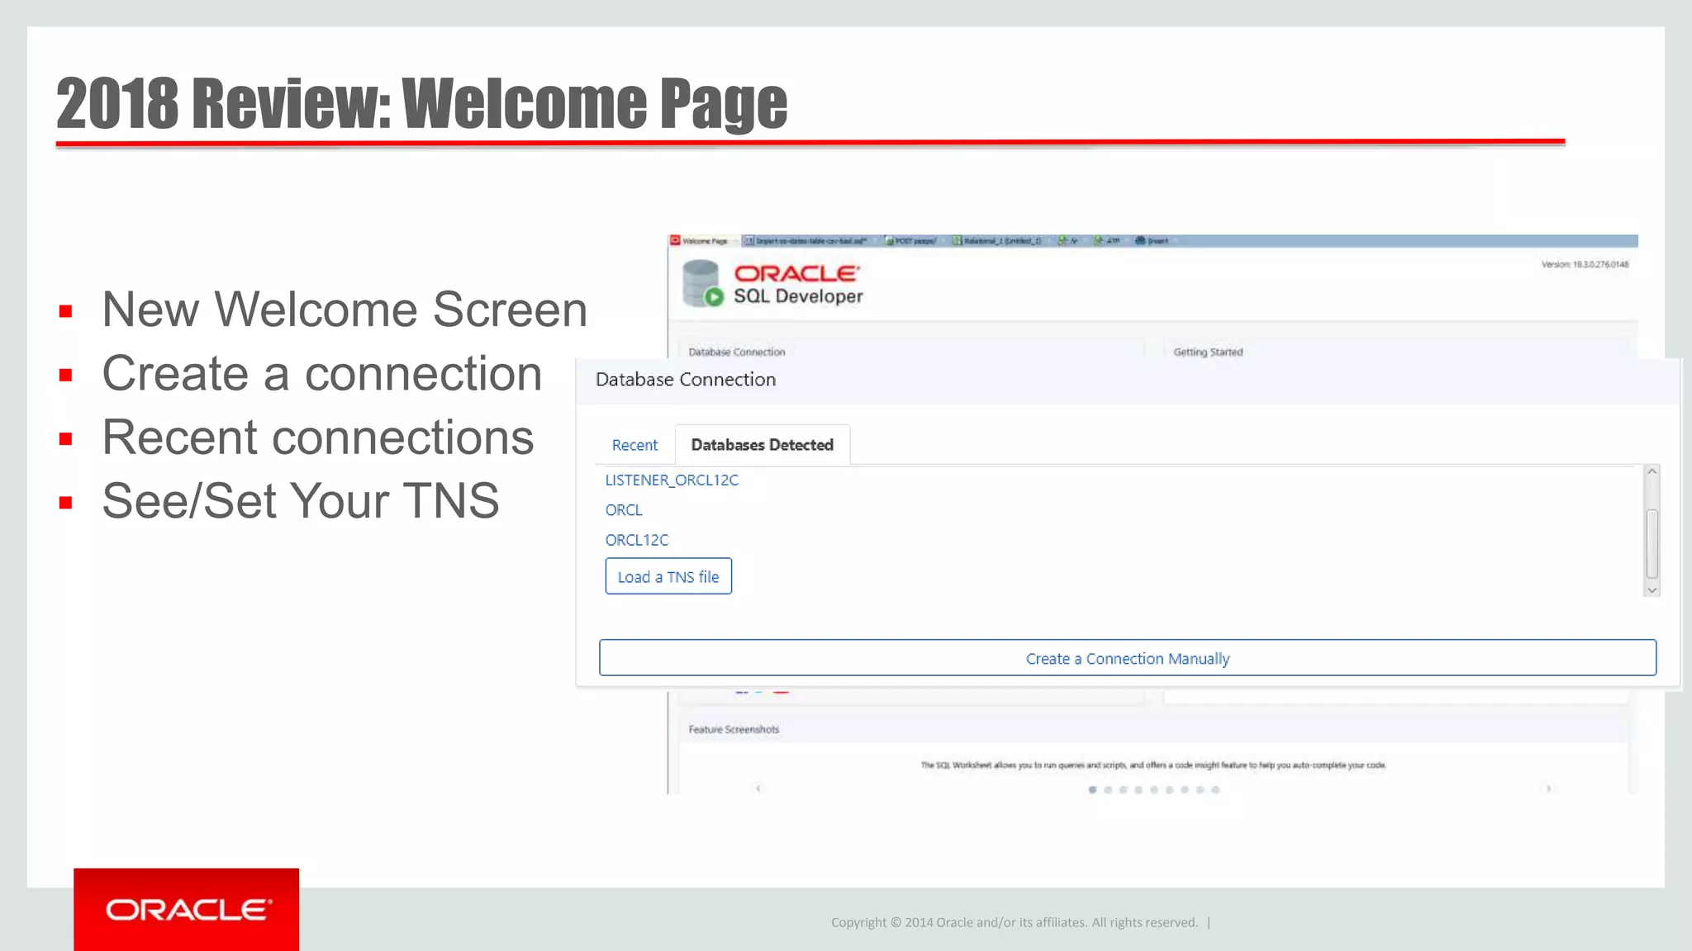The width and height of the screenshot is (1692, 951).
Task: Click the slide title '2018 Review: Welcome Page'
Action: [422, 103]
